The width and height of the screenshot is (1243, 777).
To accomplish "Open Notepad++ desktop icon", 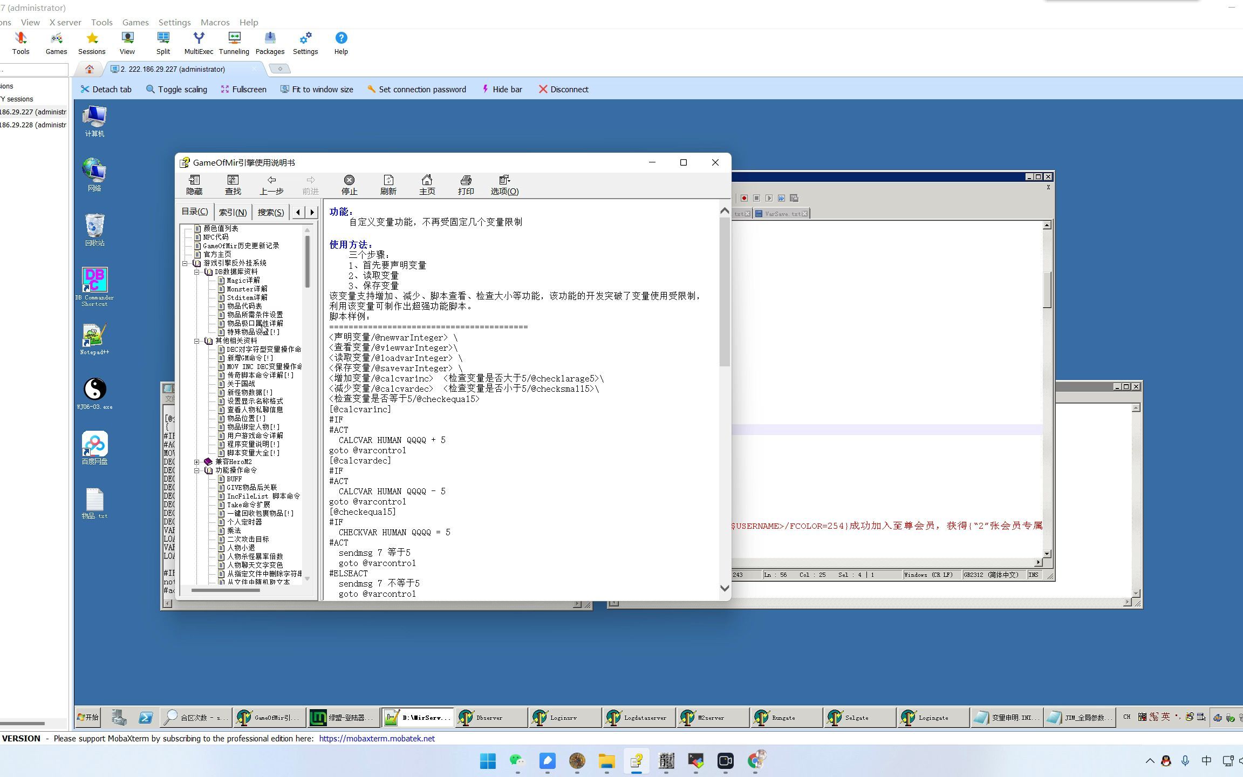I will click(94, 339).
